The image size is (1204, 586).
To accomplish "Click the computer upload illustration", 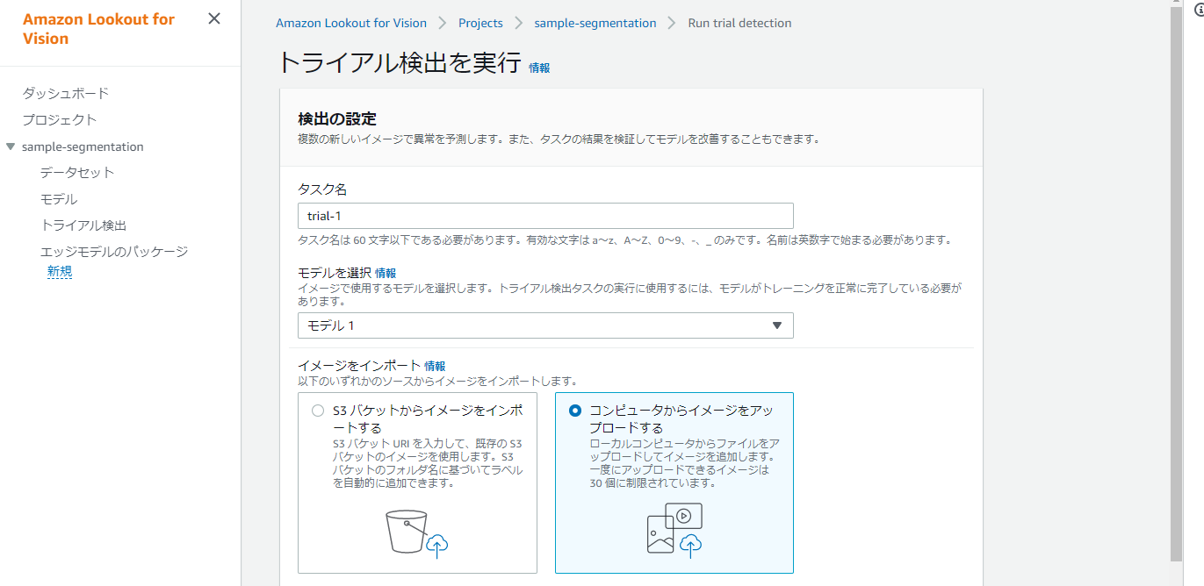I will coord(674,530).
